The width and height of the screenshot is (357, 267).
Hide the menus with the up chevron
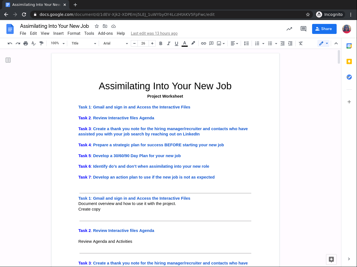(336, 43)
